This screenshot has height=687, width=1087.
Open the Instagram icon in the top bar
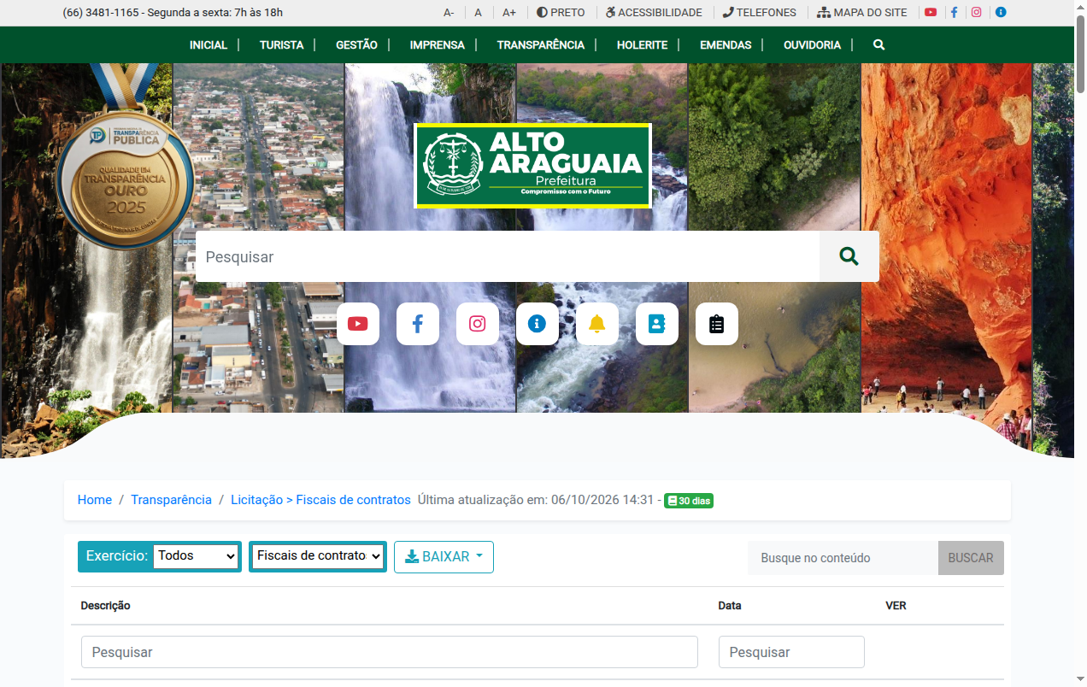pyautogui.click(x=977, y=13)
